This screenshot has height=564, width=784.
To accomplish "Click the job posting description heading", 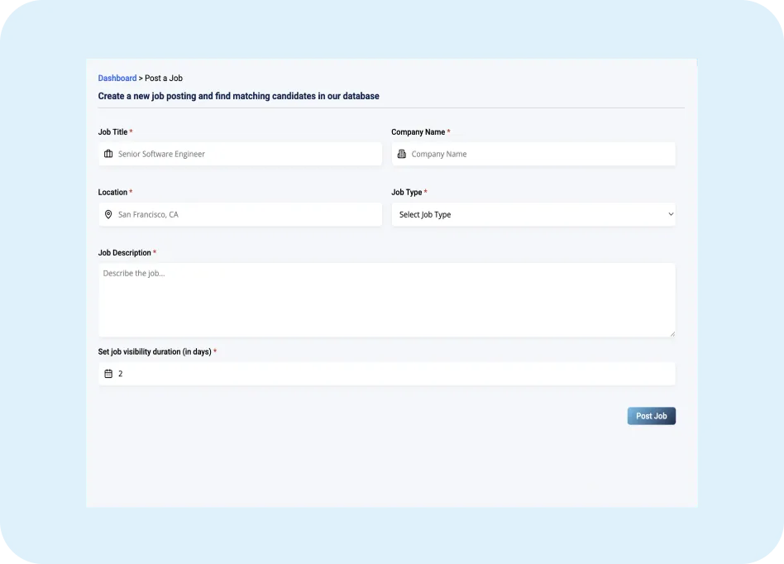I will click(x=238, y=96).
